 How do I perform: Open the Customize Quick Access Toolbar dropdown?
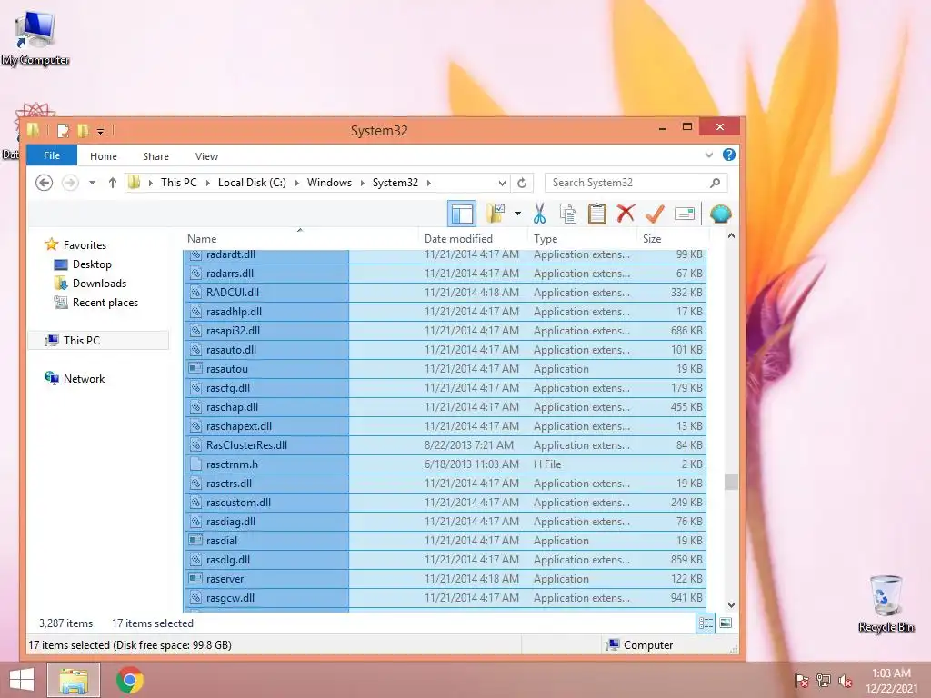click(100, 131)
